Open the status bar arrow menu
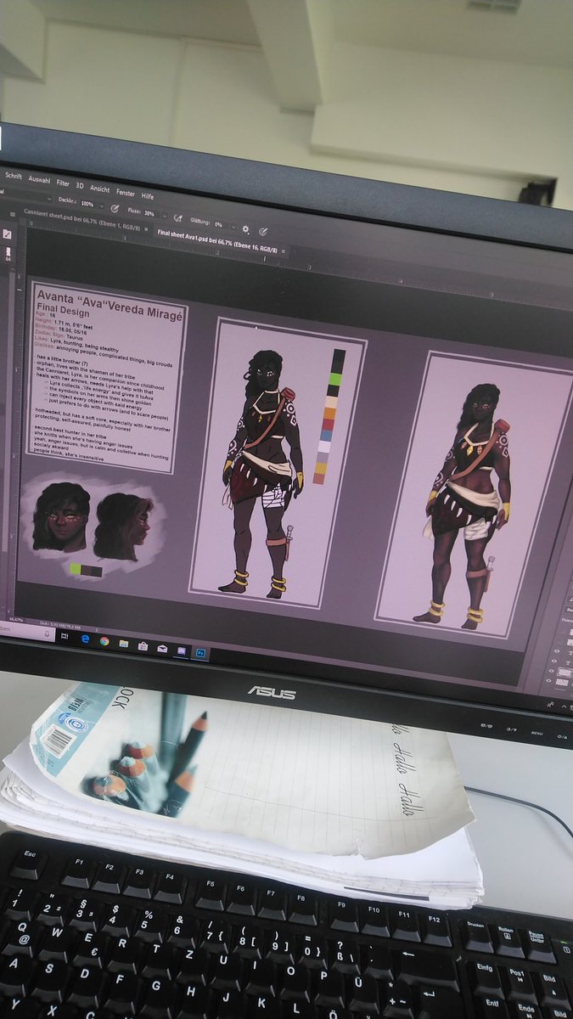 [x=97, y=629]
